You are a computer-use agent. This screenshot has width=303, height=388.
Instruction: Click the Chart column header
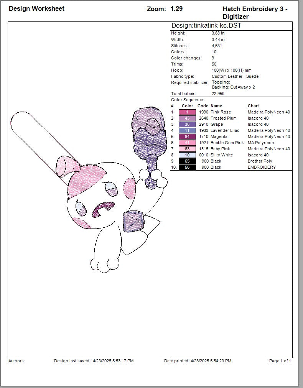253,106
